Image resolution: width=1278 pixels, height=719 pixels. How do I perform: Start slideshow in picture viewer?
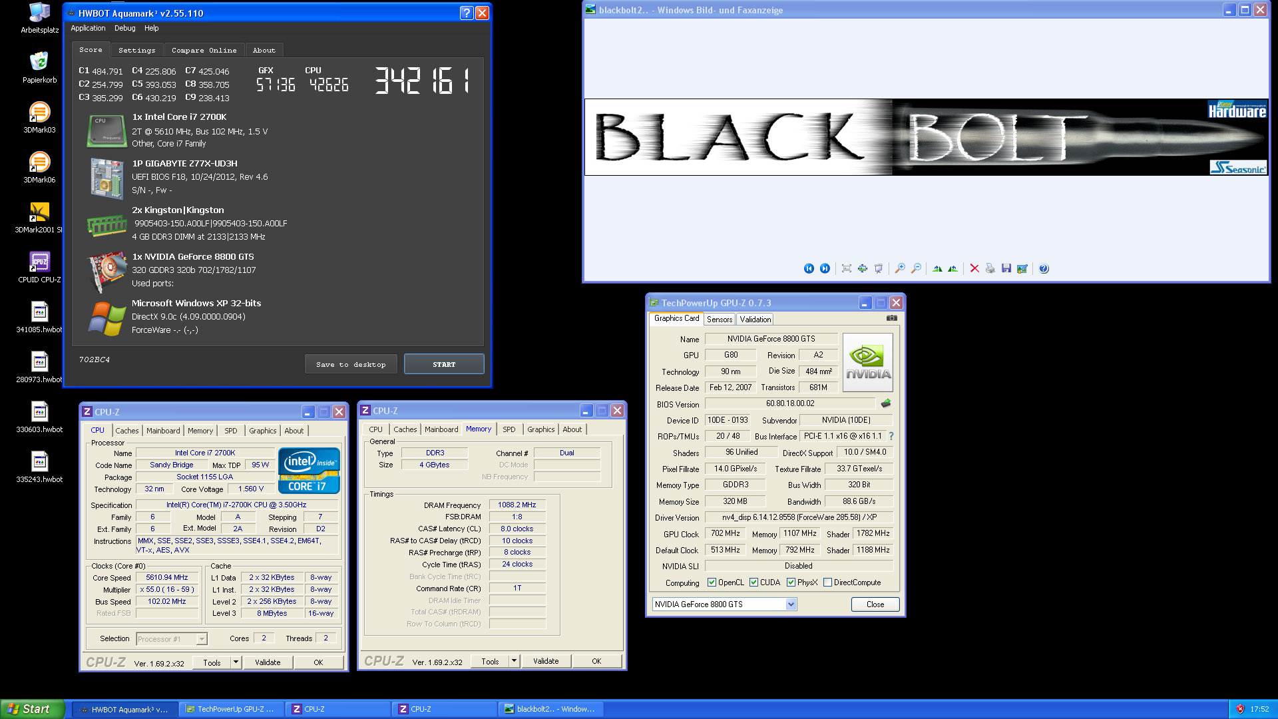pos(879,268)
